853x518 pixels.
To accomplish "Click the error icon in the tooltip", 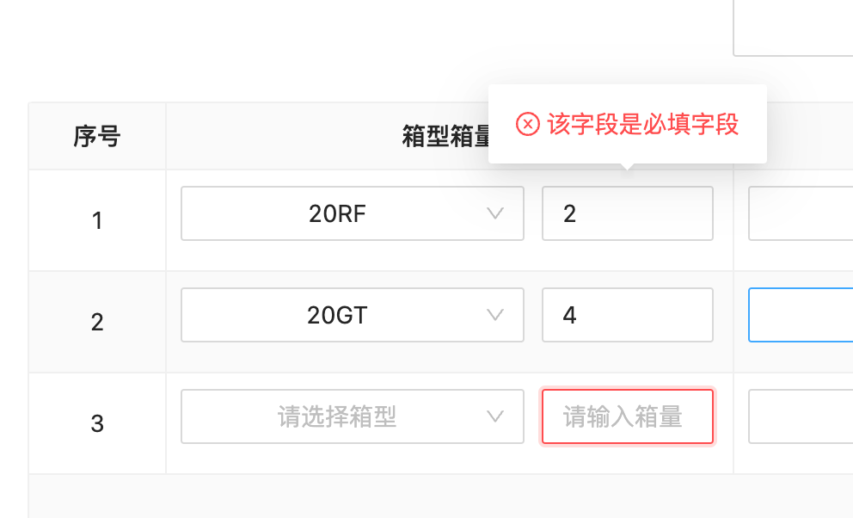I will [x=526, y=124].
